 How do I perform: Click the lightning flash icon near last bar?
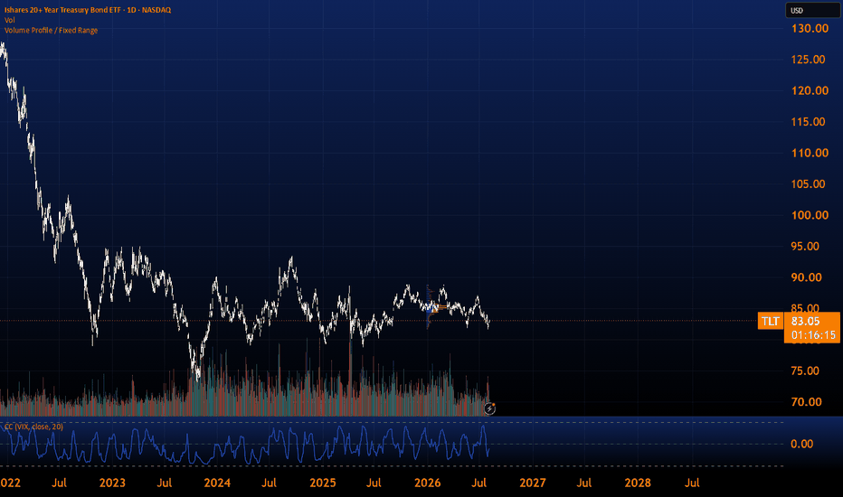[x=489, y=408]
